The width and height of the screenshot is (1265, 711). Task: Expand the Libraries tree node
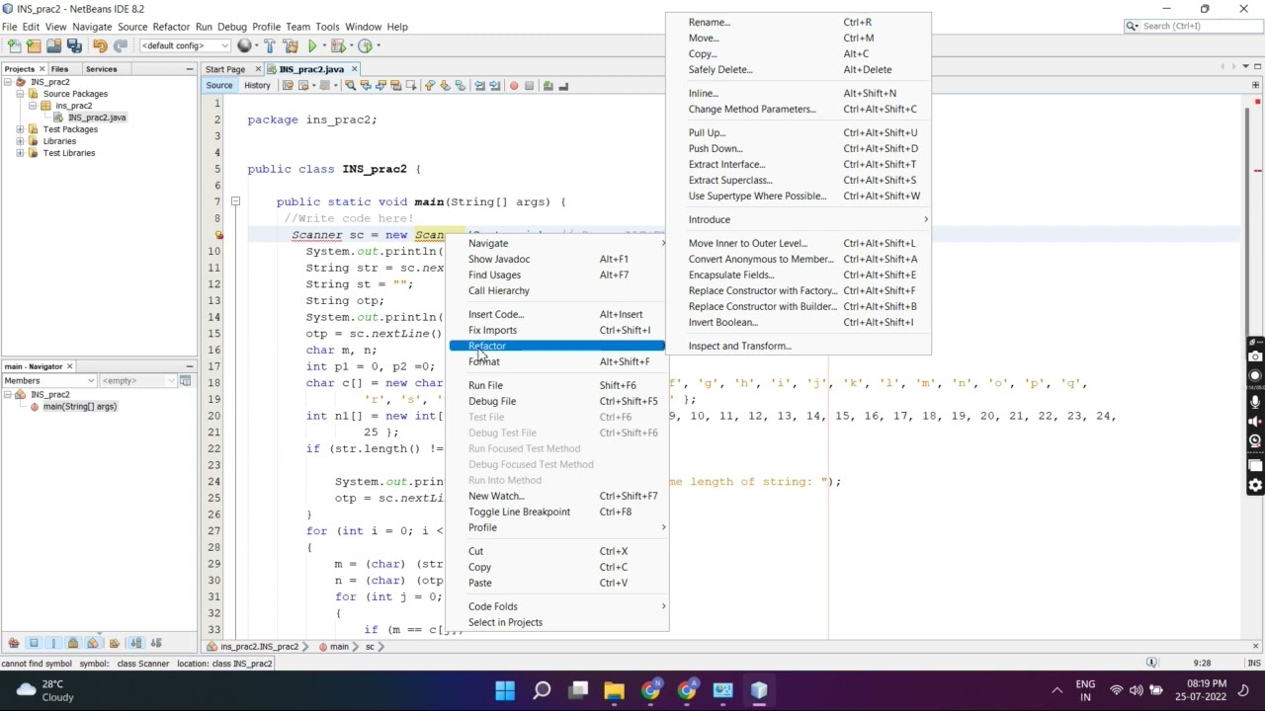20,141
